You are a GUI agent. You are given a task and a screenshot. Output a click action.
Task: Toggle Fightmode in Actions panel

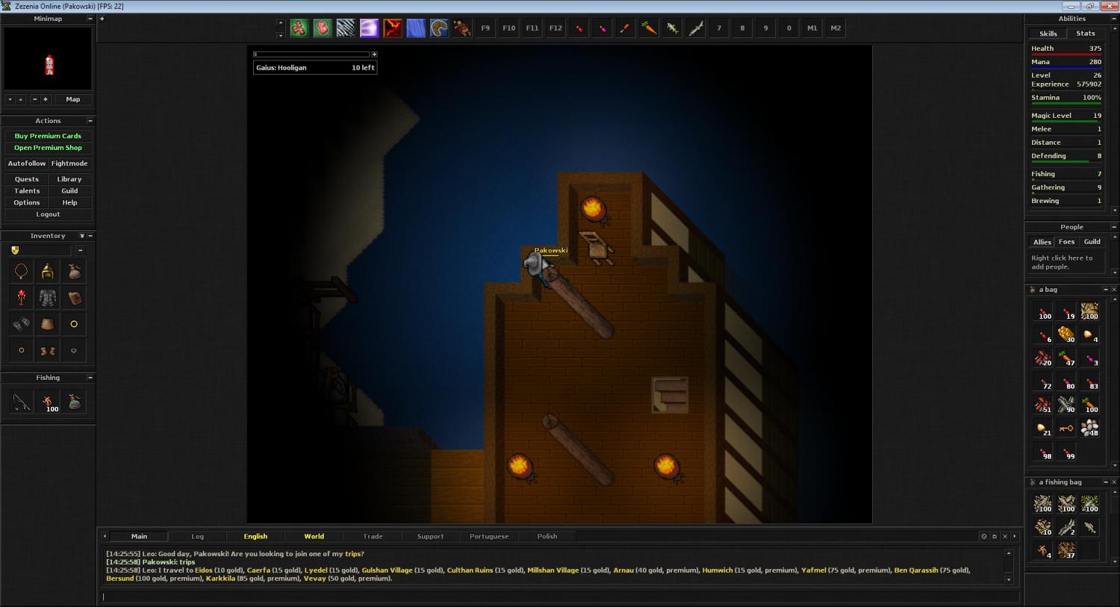[69, 164]
